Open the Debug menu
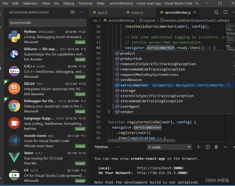The height and width of the screenshot is (186, 235). coord(68,3)
